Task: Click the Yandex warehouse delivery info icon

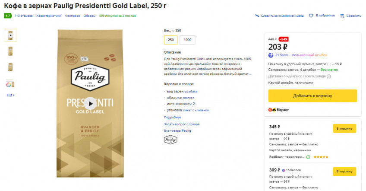Action: [329, 76]
